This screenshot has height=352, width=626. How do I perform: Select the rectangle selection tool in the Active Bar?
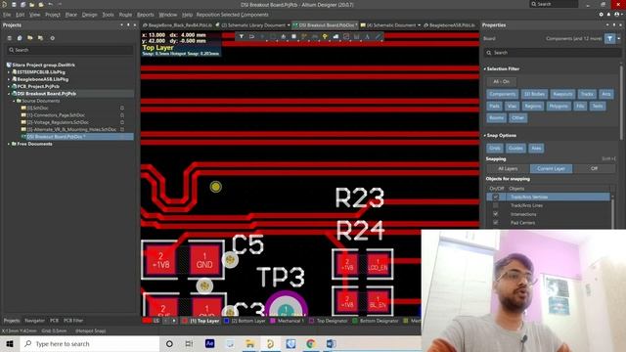273,37
